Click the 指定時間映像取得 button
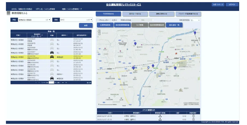This screenshot has height=125, width=247. pos(157,25)
